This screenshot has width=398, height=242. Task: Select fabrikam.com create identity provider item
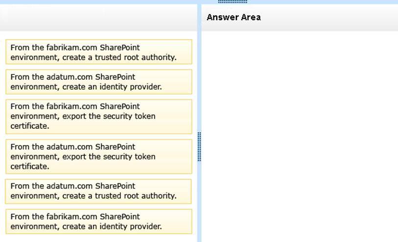tap(99, 221)
